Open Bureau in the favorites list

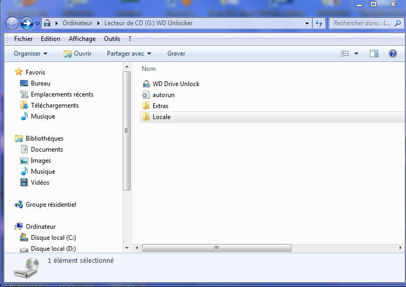pyautogui.click(x=35, y=83)
